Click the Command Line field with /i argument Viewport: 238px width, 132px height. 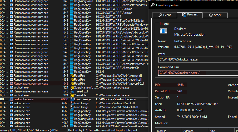coord(197,73)
